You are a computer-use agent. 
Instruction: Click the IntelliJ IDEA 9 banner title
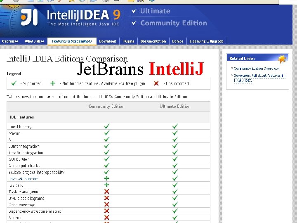click(83, 15)
